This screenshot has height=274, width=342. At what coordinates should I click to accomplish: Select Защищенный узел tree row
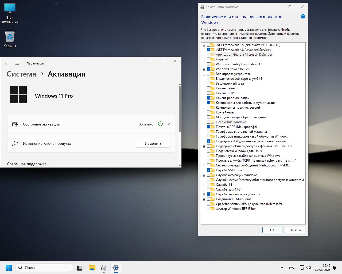[x=230, y=83]
